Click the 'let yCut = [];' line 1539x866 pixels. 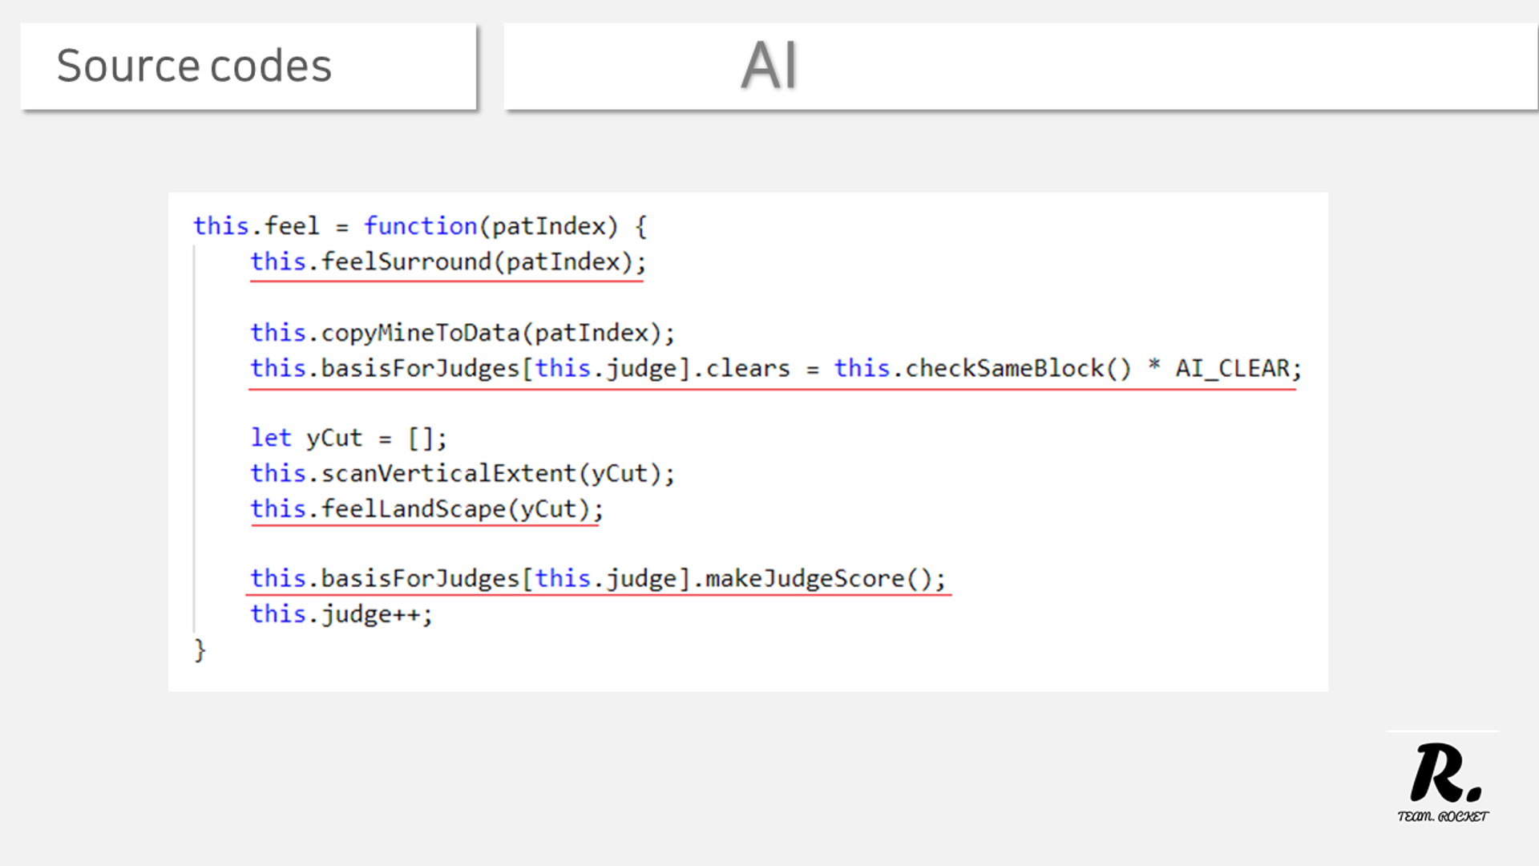[348, 439]
